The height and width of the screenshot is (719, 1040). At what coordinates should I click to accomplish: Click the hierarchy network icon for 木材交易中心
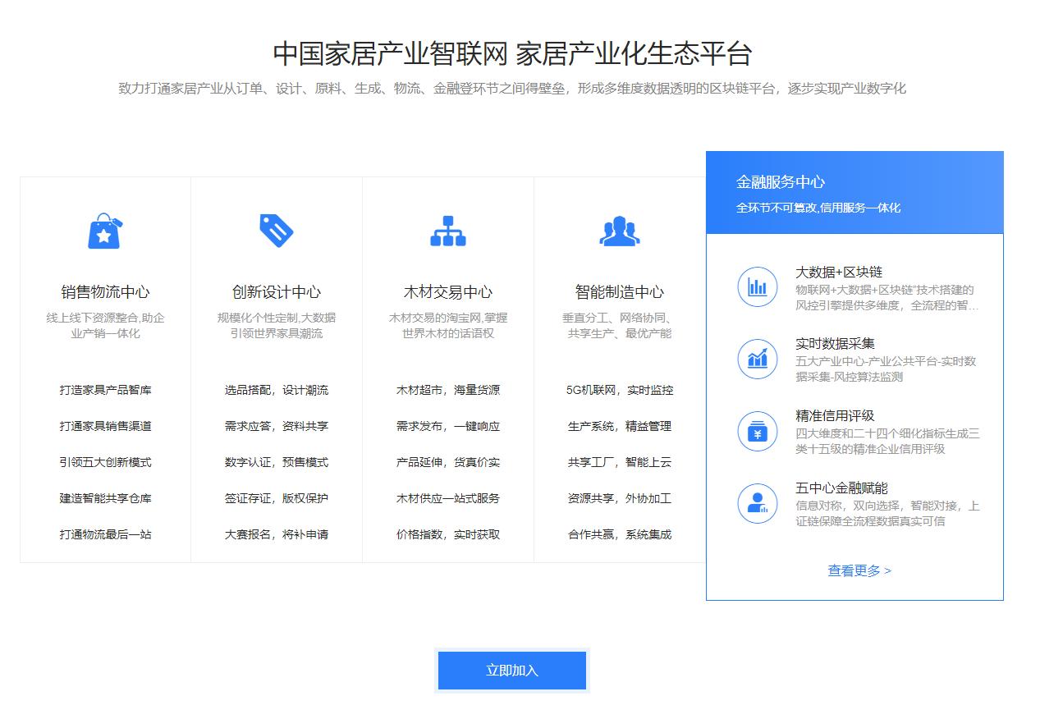point(447,231)
